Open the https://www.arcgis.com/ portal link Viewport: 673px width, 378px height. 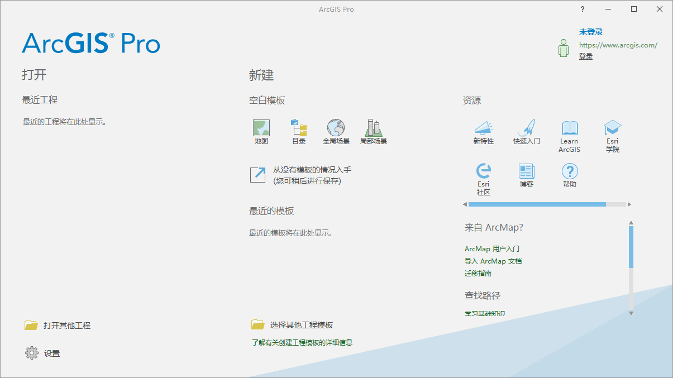[618, 45]
